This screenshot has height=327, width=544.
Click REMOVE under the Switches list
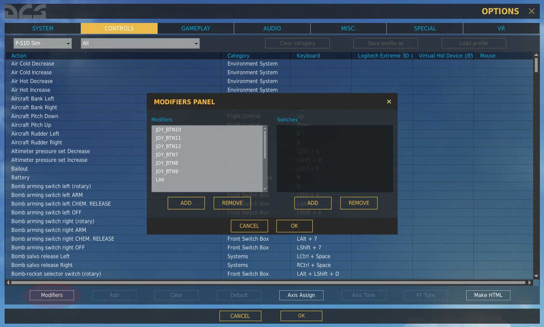pyautogui.click(x=358, y=203)
